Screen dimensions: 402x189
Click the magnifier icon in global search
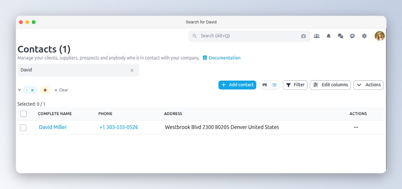[195, 36]
